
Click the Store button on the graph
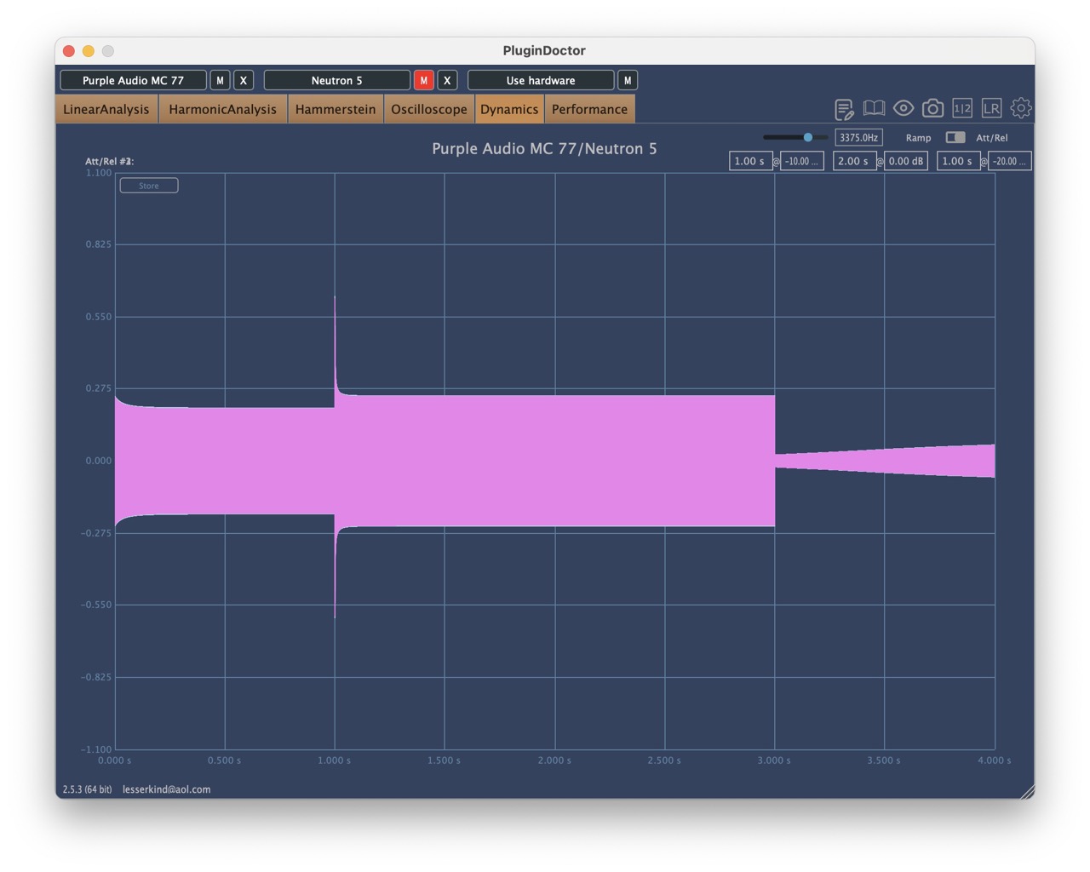coord(148,185)
